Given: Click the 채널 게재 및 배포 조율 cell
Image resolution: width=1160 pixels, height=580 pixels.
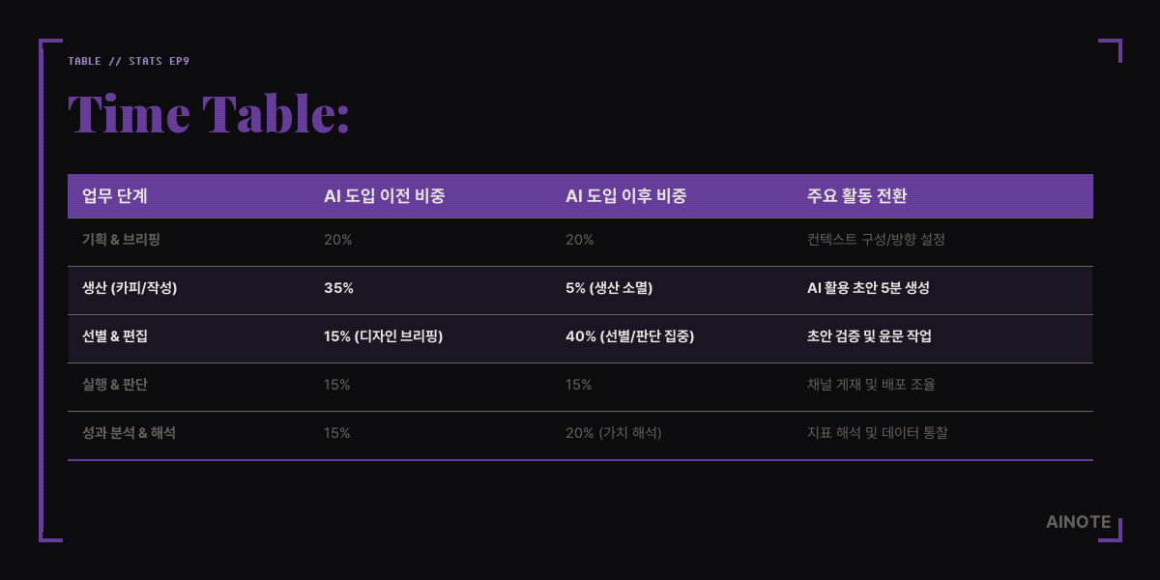Looking at the screenshot, I should point(871,385).
